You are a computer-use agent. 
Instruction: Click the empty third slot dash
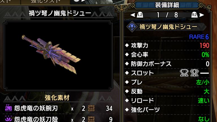(x=205, y=73)
